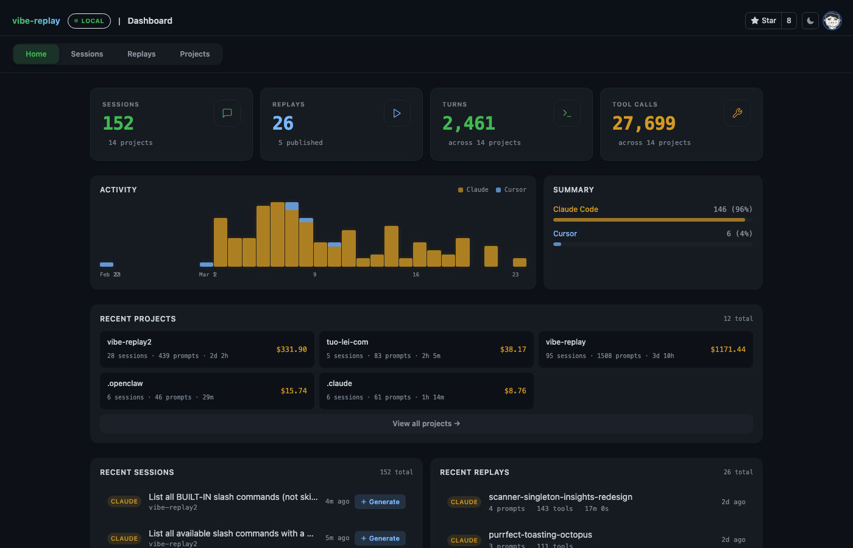Click the LOCAL status badge
The image size is (853, 548).
click(89, 21)
